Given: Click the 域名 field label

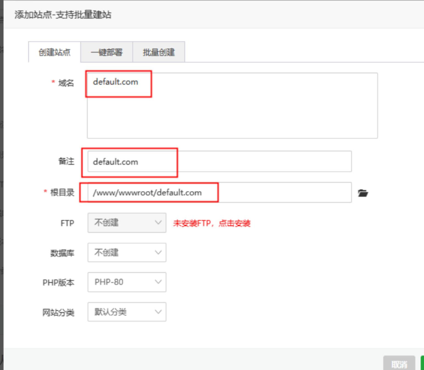Looking at the screenshot, I should click(x=66, y=83).
